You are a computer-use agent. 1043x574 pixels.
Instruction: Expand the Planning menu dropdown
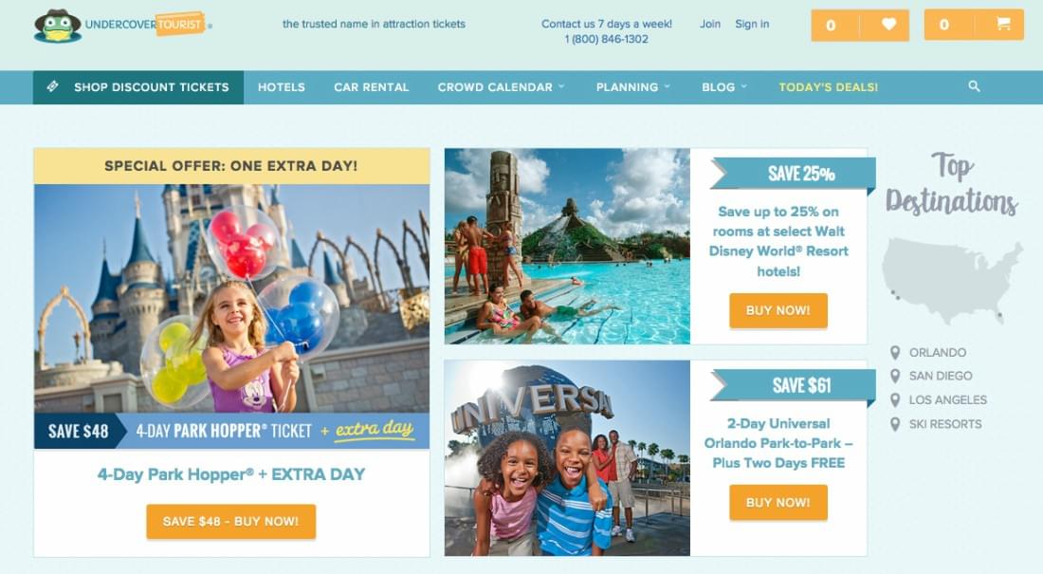[668, 86]
